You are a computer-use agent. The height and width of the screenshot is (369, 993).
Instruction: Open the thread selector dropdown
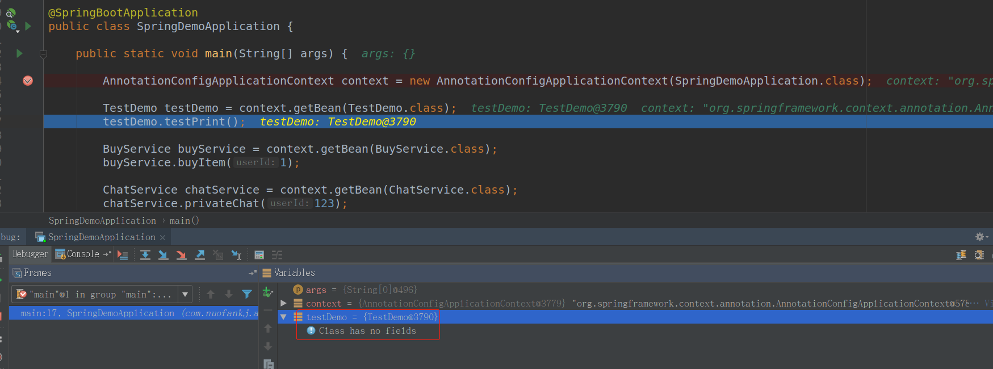click(x=185, y=294)
